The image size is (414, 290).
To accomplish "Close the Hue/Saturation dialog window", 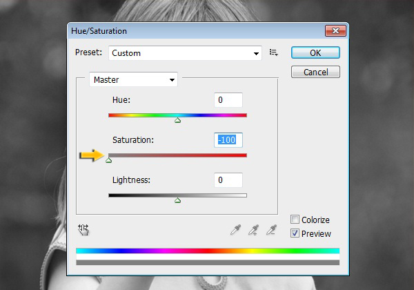I will click(x=335, y=31).
